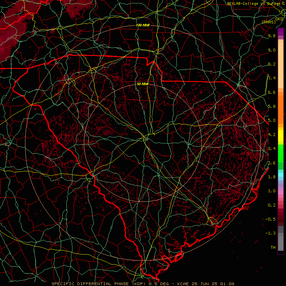Click the 0.2 value on the legend
Image resolution: width=286 pixels, height=286 pixels.
pos(272,205)
